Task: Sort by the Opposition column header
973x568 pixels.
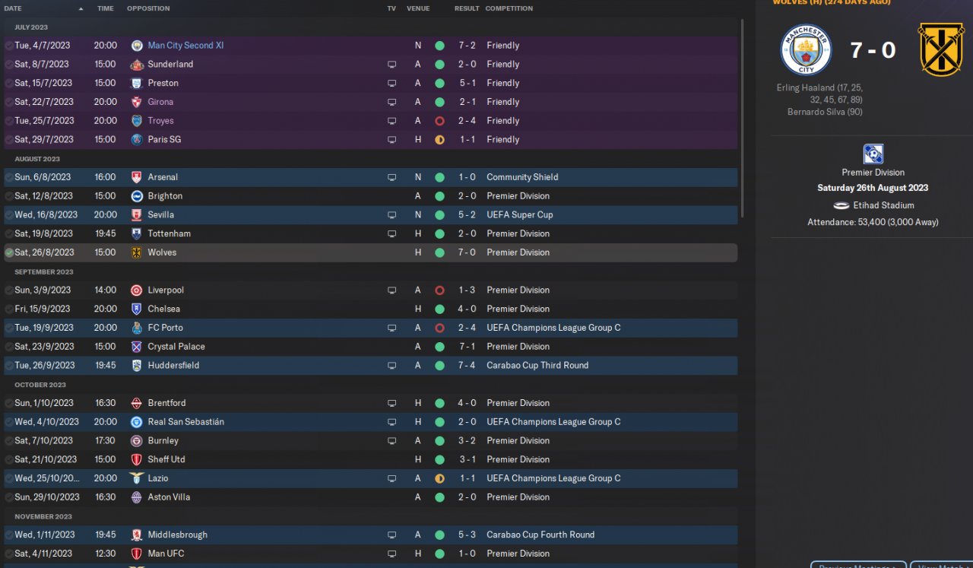Action: [148, 8]
